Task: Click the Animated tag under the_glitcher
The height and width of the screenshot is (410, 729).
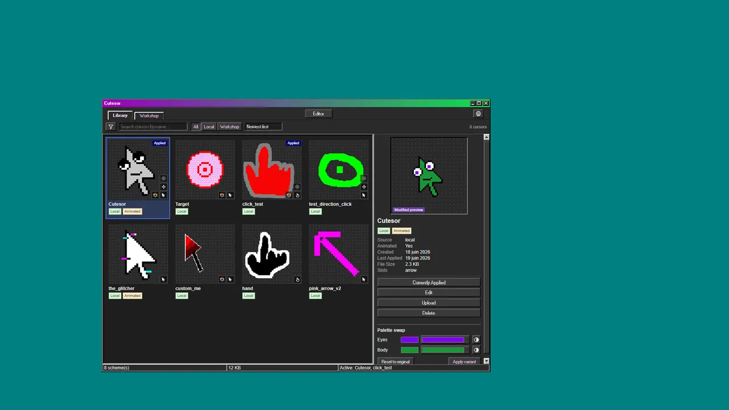Action: (132, 296)
